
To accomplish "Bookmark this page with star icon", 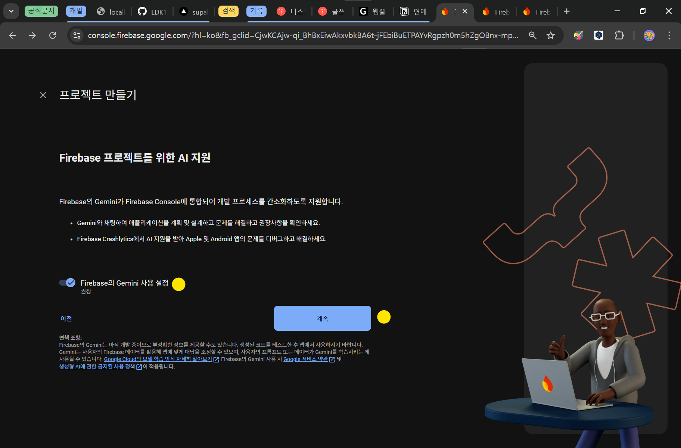I will click(551, 35).
